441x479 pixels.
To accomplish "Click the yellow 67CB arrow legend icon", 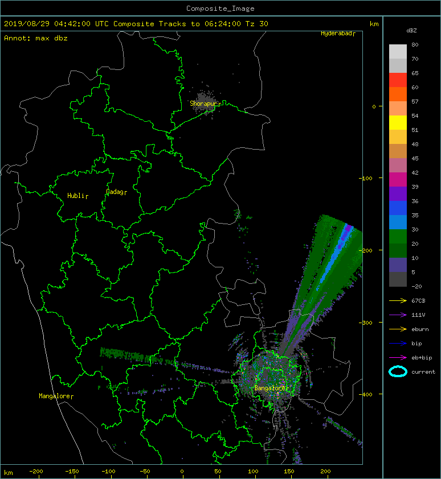I will pyautogui.click(x=398, y=300).
